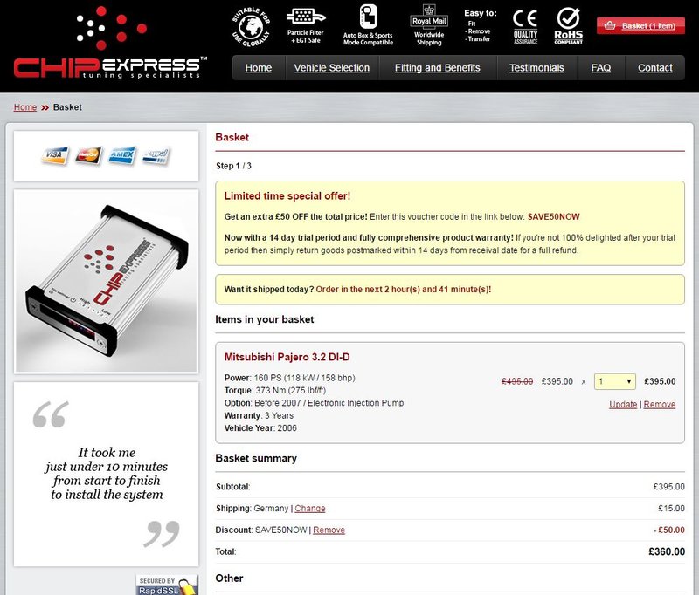
Task: Click the 'Option: Before 2007 / Electronic Injection Pump' line
Action: tap(314, 403)
